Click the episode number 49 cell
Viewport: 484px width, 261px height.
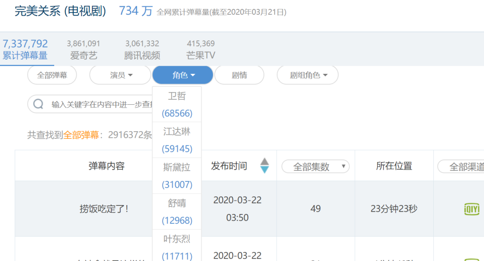pos(315,209)
